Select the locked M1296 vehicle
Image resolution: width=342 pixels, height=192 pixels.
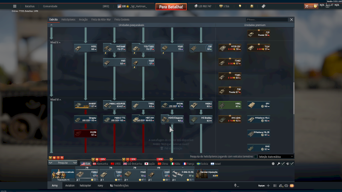(x=85, y=134)
